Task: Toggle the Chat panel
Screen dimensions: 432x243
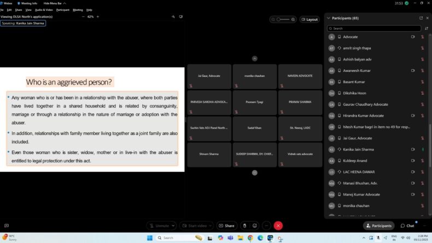Action: (x=407, y=226)
